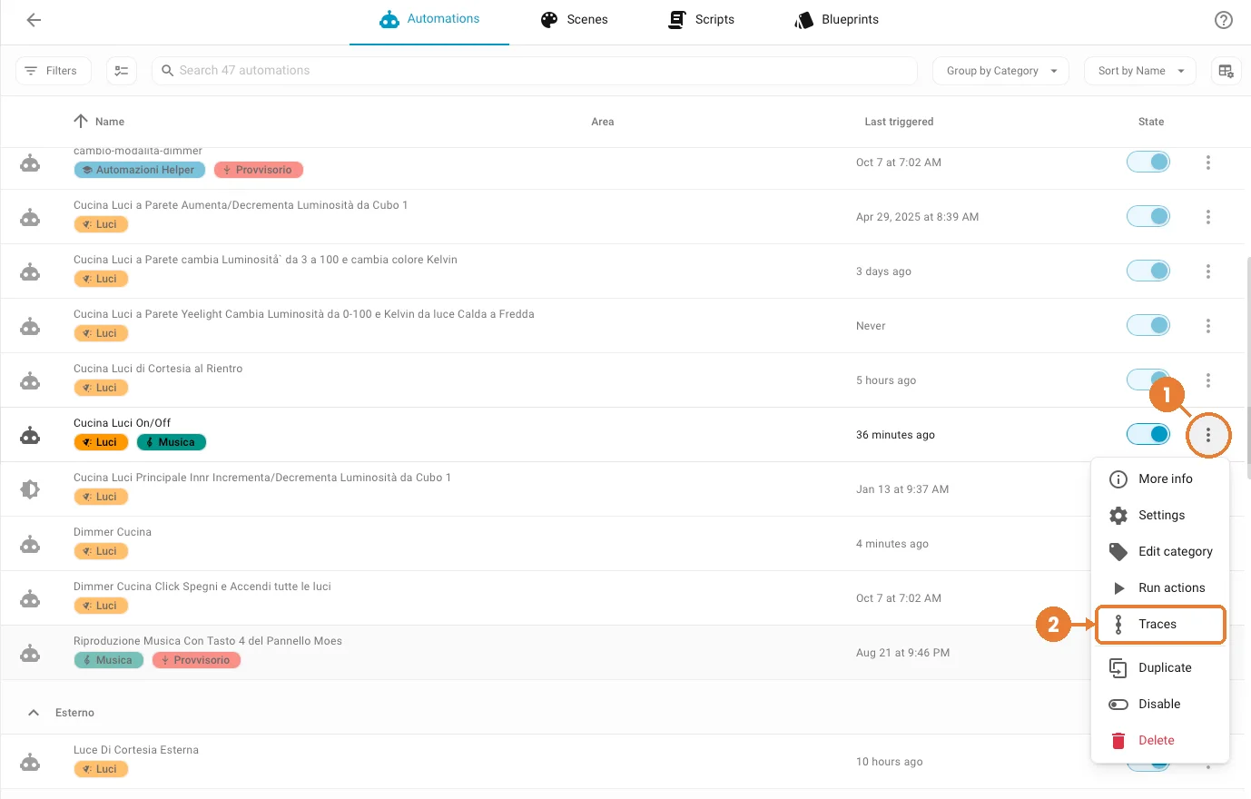This screenshot has height=799, width=1251.
Task: Click Last triggered column header
Action: pyautogui.click(x=899, y=122)
